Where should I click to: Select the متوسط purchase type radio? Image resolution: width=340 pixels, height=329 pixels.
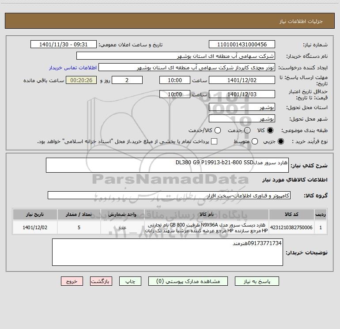point(255,141)
